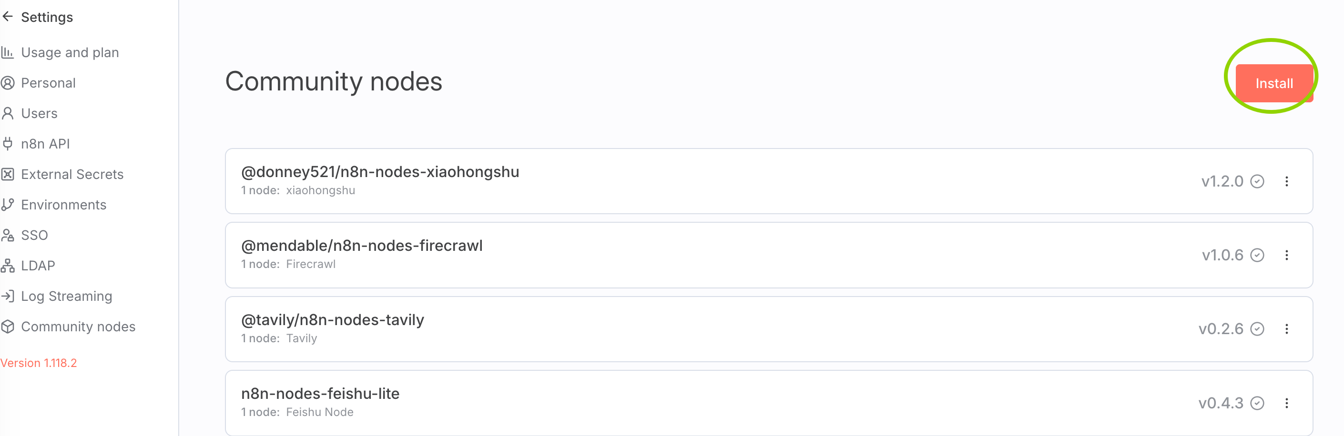Screen dimensions: 1344x436
Task: Click the Environments branch icon
Action: [x=8, y=205]
